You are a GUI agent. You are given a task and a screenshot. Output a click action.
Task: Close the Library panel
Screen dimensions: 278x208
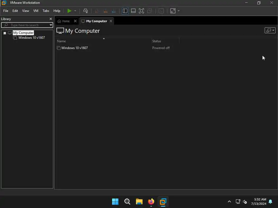pyautogui.click(x=51, y=19)
